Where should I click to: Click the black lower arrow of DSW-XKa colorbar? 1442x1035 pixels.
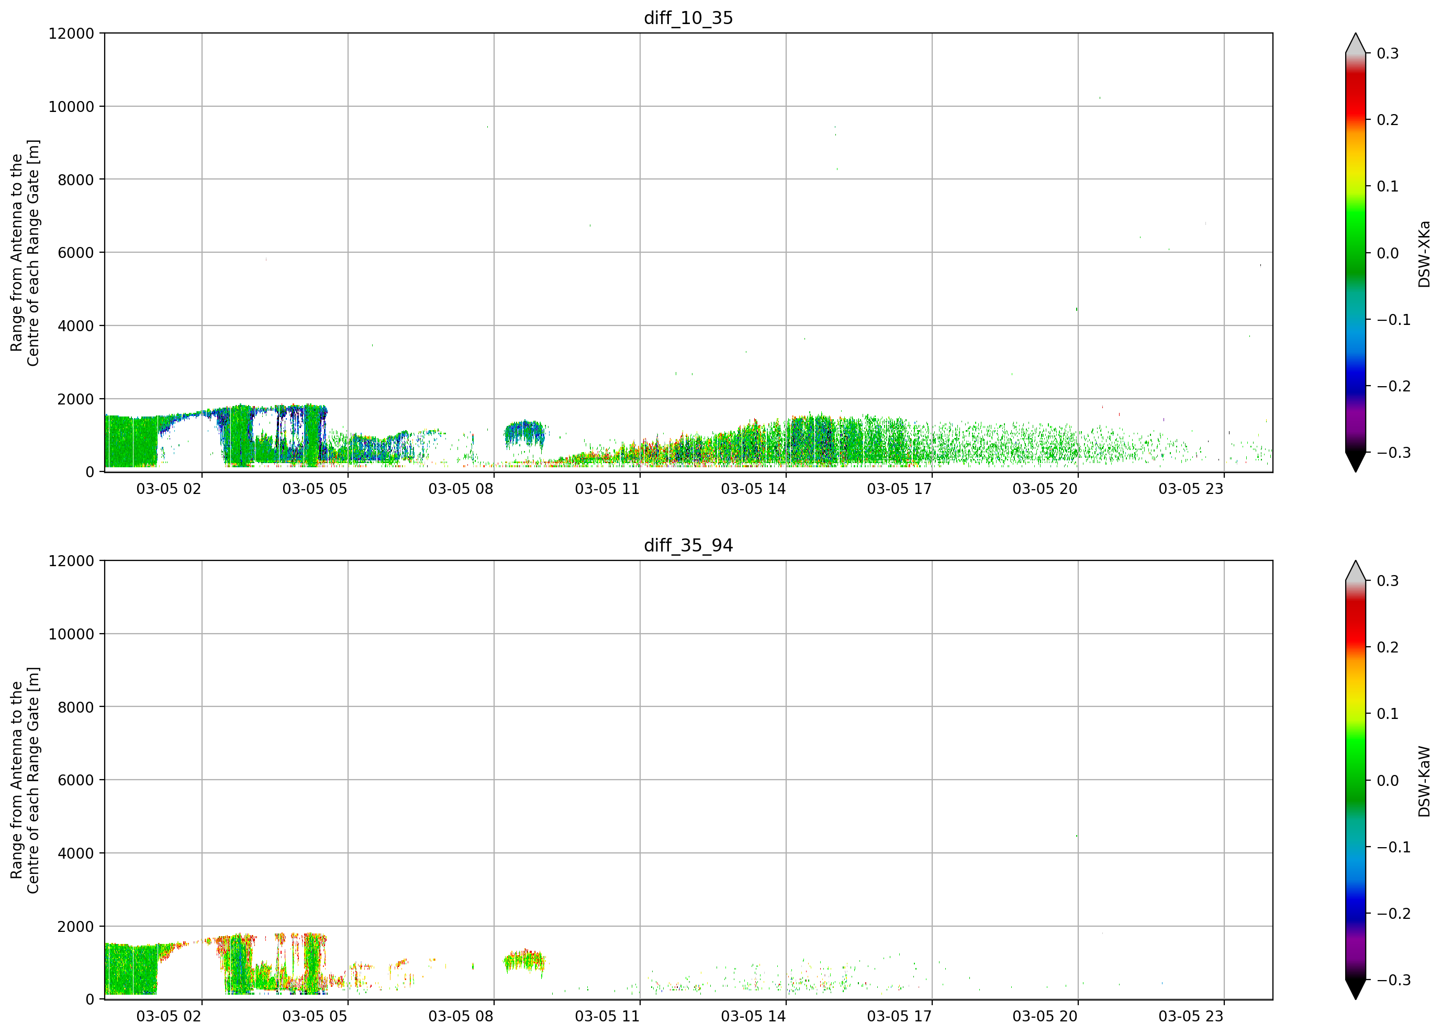coord(1355,462)
